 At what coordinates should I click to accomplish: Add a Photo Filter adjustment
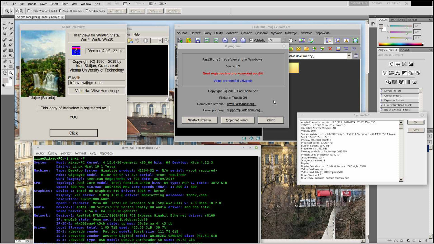(x=411, y=73)
